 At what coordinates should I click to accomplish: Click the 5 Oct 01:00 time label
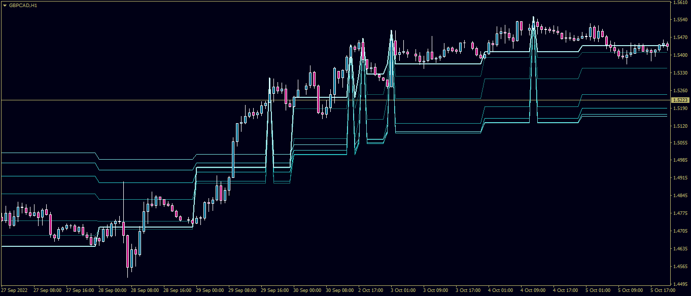[x=598, y=291]
